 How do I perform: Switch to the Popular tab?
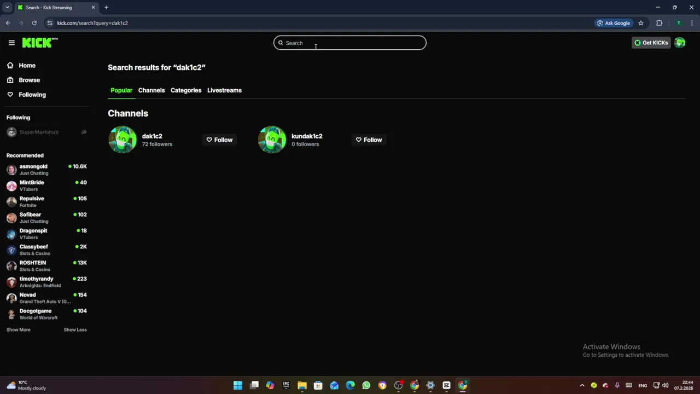point(121,90)
